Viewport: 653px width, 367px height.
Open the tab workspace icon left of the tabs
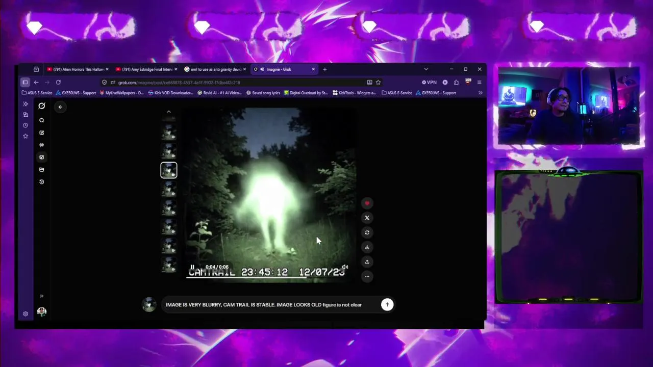36,69
